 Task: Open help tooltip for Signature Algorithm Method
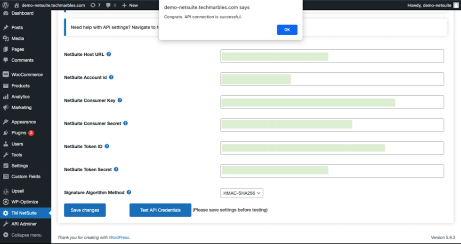(129, 192)
